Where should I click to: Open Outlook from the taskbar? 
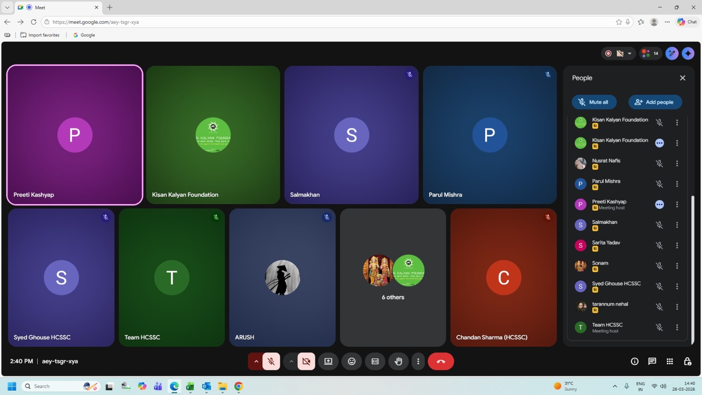click(206, 386)
